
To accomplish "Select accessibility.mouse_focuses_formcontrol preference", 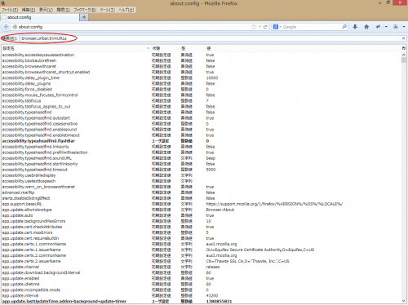I will (x=202, y=95).
